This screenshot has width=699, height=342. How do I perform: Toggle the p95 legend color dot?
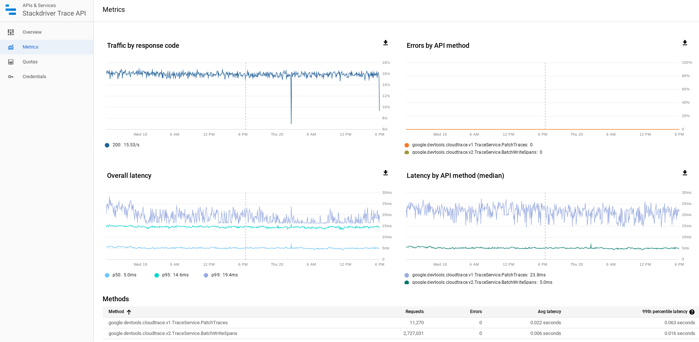pyautogui.click(x=157, y=275)
